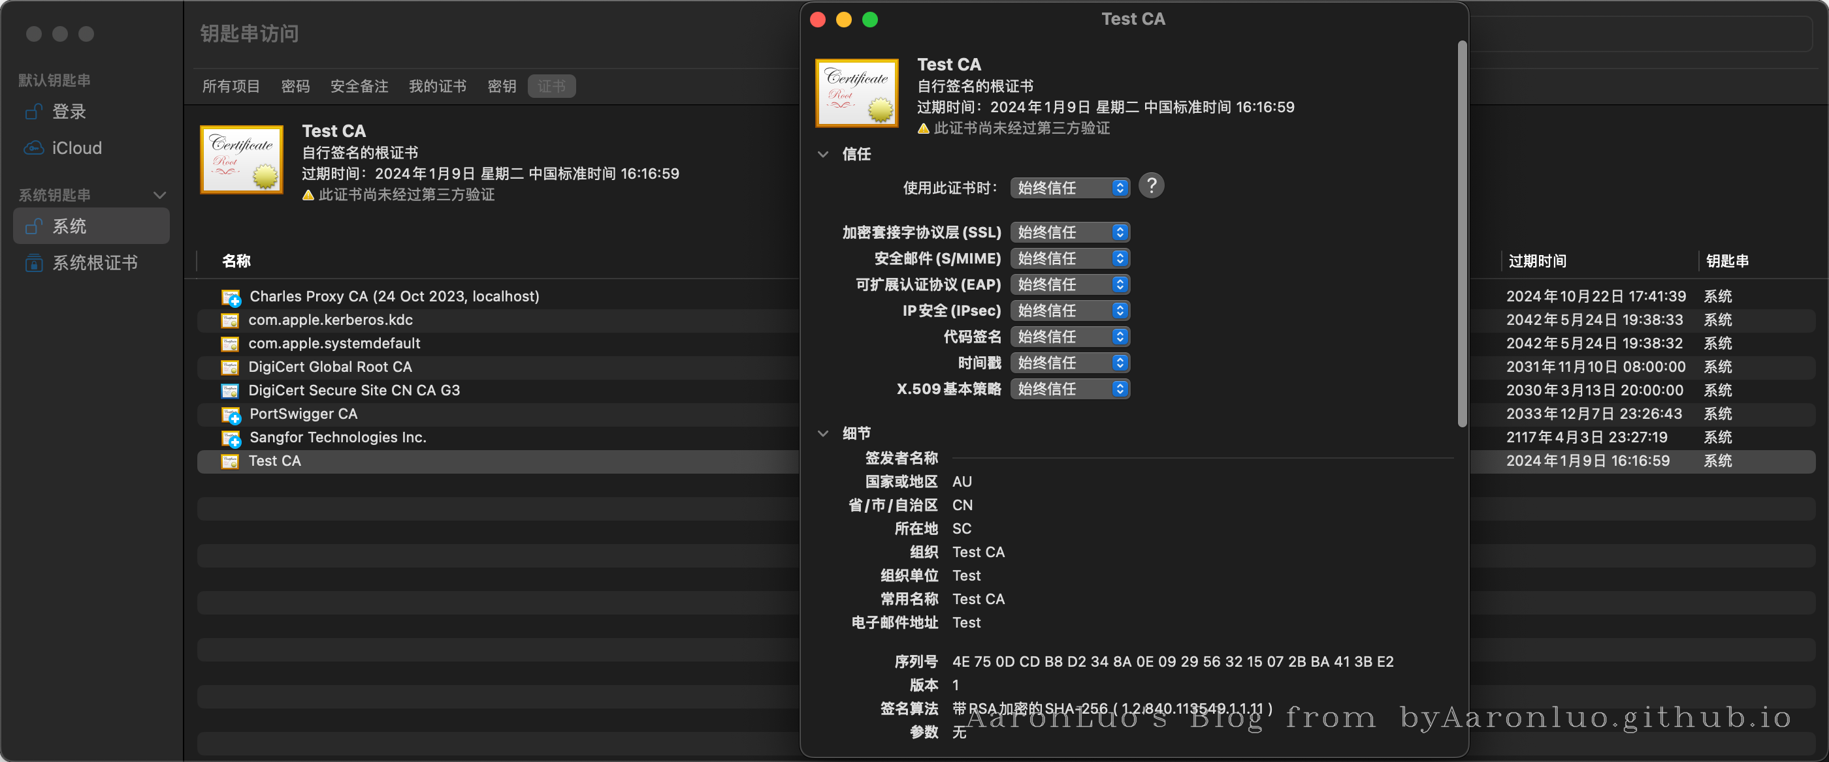Select com.apple.kerberos.kdc certificate row

tap(330, 320)
